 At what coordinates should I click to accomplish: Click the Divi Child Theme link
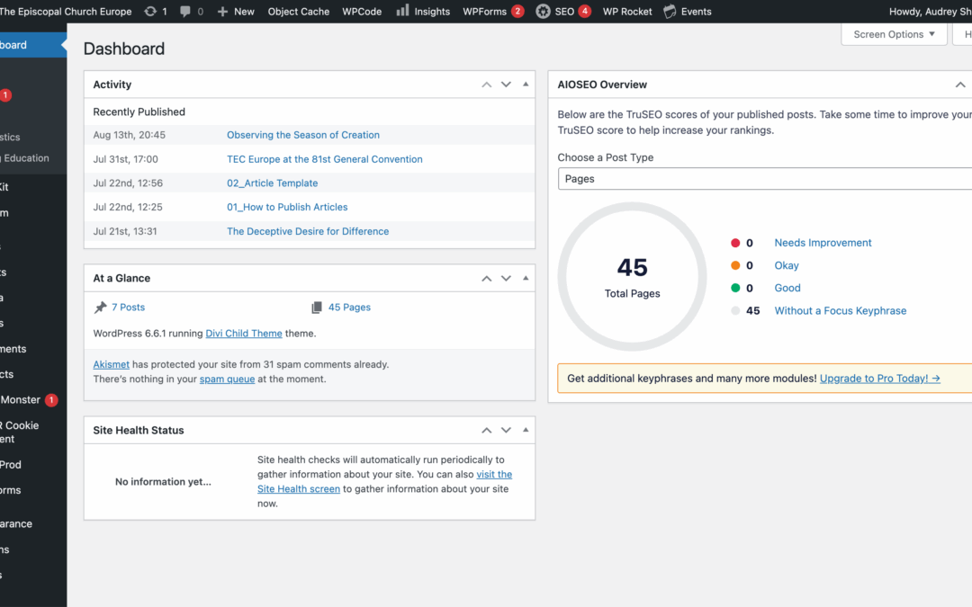click(244, 334)
